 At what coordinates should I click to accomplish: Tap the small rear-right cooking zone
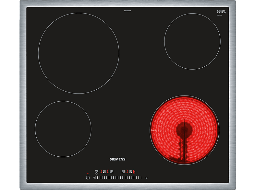(192, 41)
